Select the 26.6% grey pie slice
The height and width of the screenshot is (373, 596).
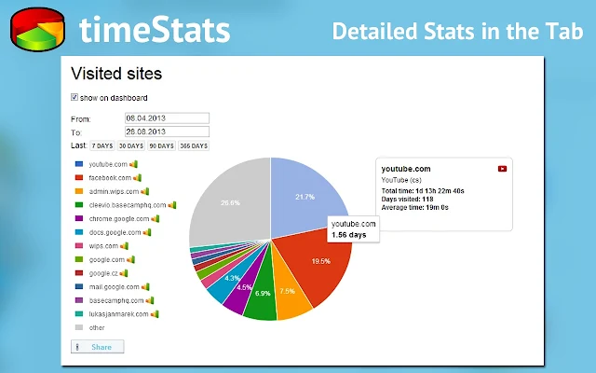228,201
